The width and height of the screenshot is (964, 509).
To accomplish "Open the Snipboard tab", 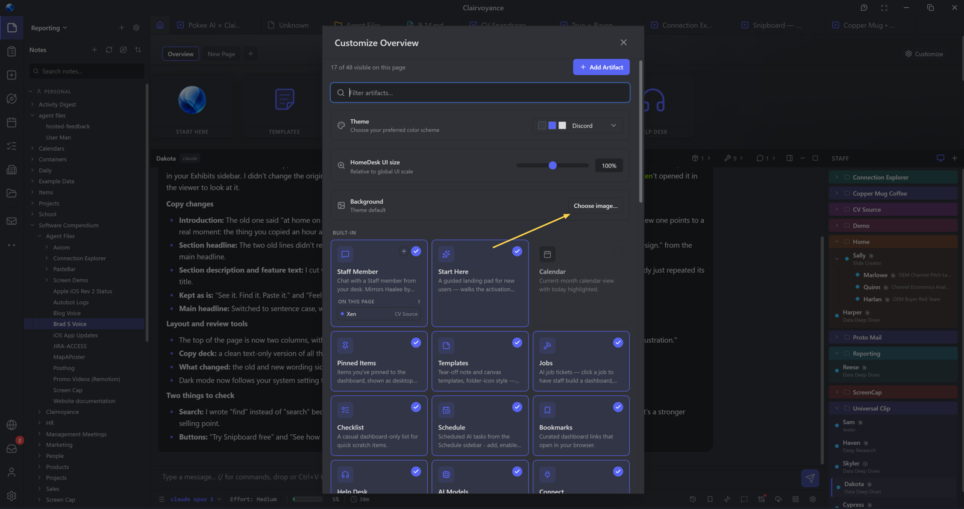I will (x=773, y=25).
